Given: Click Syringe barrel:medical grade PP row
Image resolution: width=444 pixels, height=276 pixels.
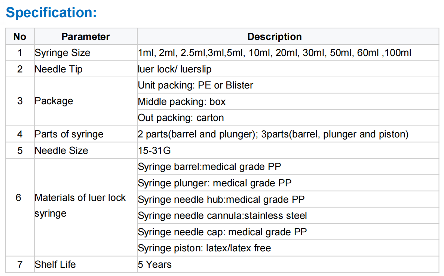Looking at the screenshot, I should pos(288,167).
